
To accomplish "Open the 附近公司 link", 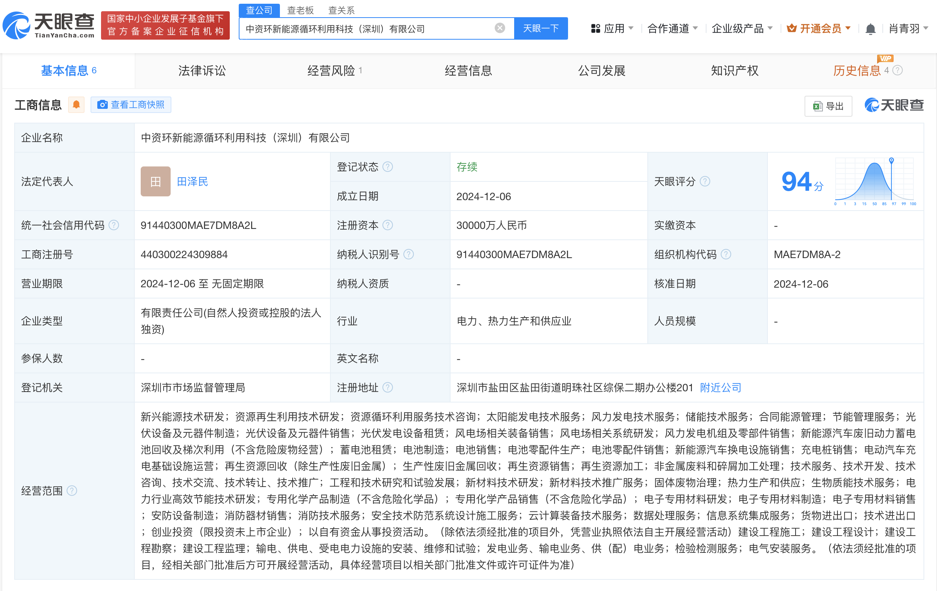I will pos(720,388).
